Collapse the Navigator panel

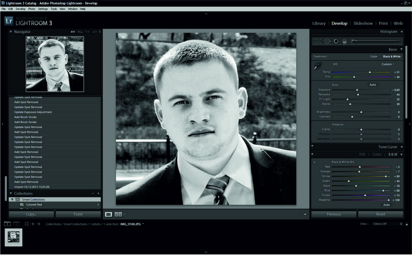(x=11, y=32)
